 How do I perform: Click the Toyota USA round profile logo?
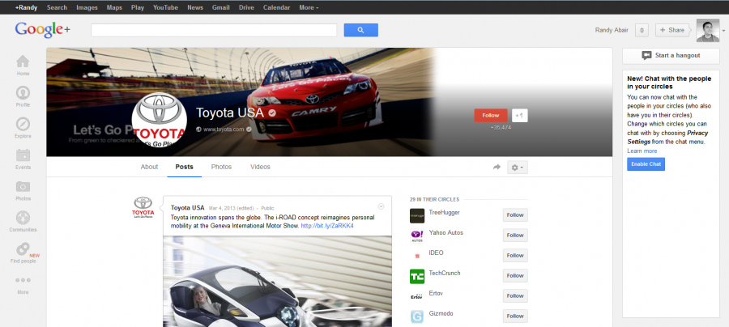click(x=160, y=120)
